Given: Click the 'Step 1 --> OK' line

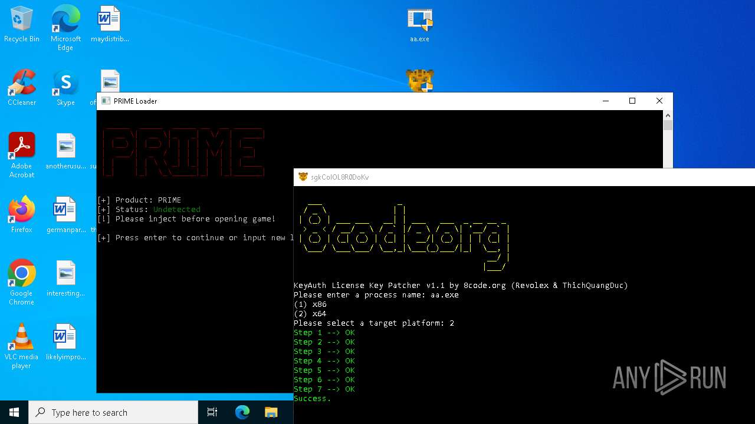Looking at the screenshot, I should coord(324,332).
